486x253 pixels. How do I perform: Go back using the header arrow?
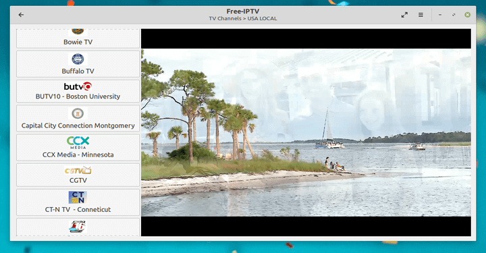(x=21, y=15)
